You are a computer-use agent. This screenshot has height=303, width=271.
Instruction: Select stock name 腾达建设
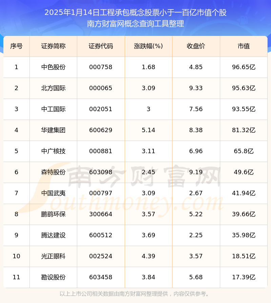pyautogui.click(x=53, y=235)
